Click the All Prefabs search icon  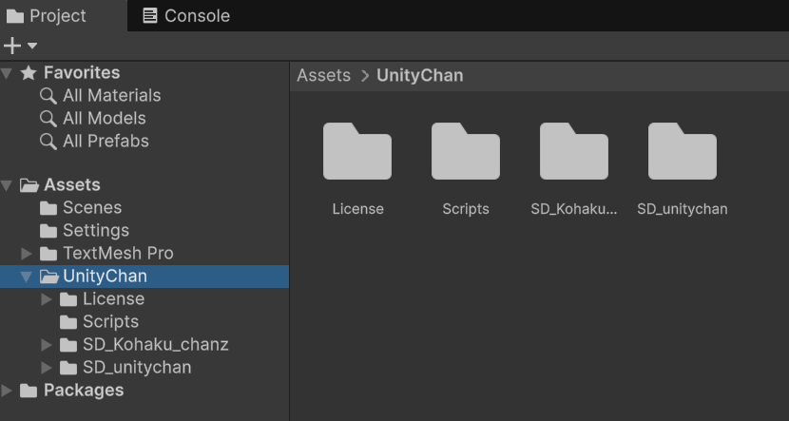(x=48, y=142)
